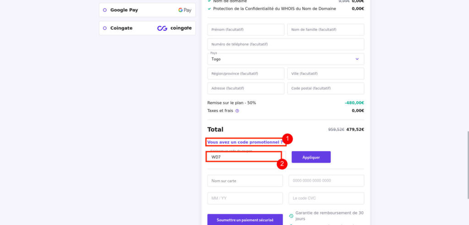
Task: Click the Nom sur carte field
Action: [245, 181]
